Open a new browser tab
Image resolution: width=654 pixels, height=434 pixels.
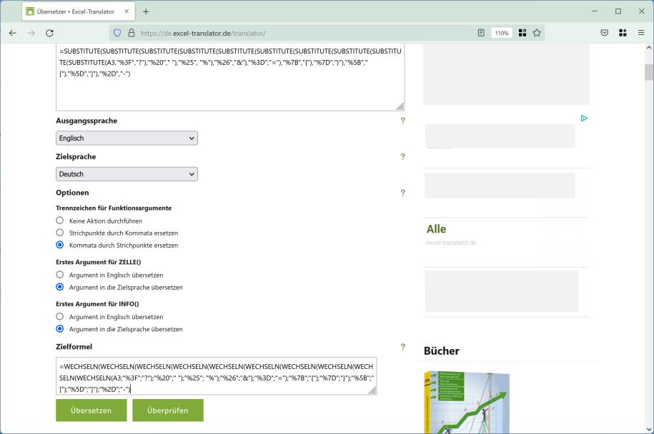click(x=147, y=11)
